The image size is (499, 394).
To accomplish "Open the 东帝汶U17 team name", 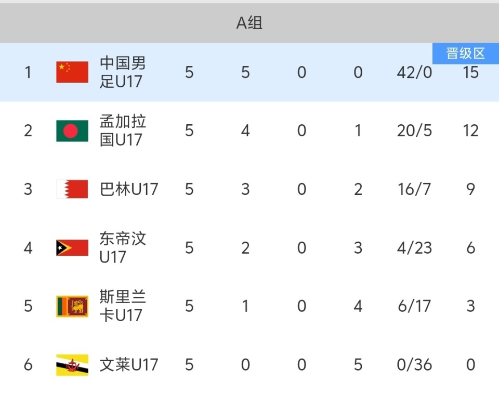I will pos(123,247).
